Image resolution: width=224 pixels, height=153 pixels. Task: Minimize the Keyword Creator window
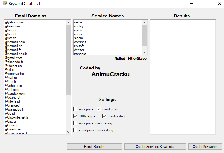point(191,4)
